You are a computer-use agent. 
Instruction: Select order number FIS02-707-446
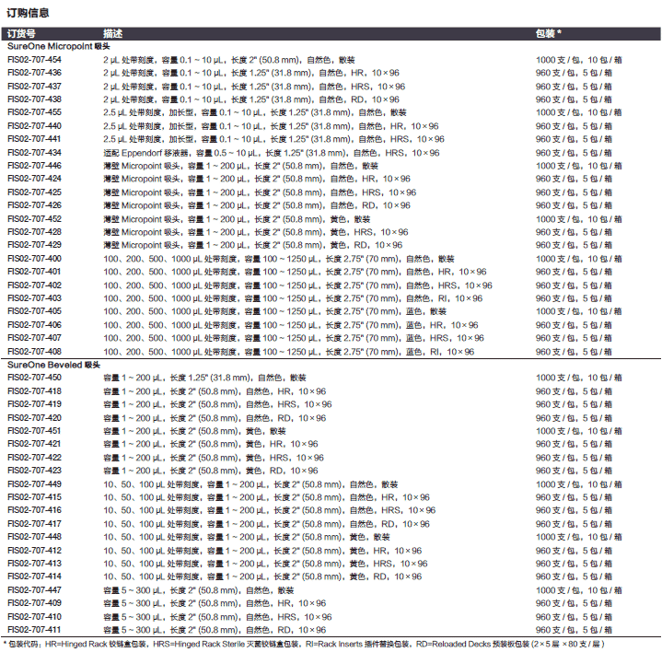click(34, 166)
